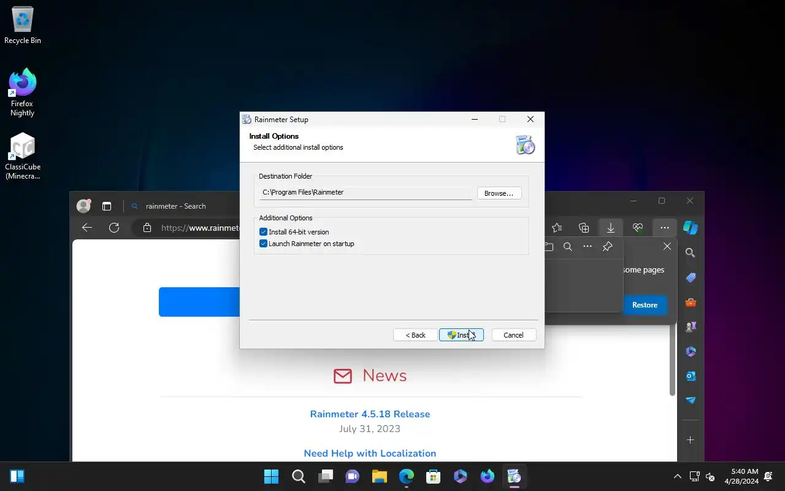The width and height of the screenshot is (785, 491).
Task: Open clock showing 5:40 AM
Action: coord(741,476)
